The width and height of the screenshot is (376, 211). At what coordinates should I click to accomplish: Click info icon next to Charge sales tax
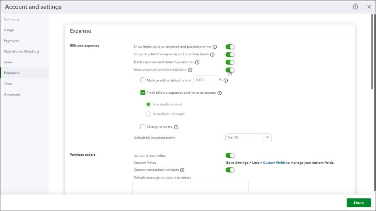(176, 127)
